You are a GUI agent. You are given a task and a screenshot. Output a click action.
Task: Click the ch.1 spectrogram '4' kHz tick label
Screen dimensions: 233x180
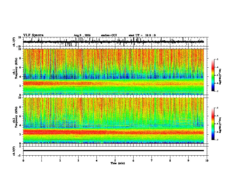pos(20,77)
